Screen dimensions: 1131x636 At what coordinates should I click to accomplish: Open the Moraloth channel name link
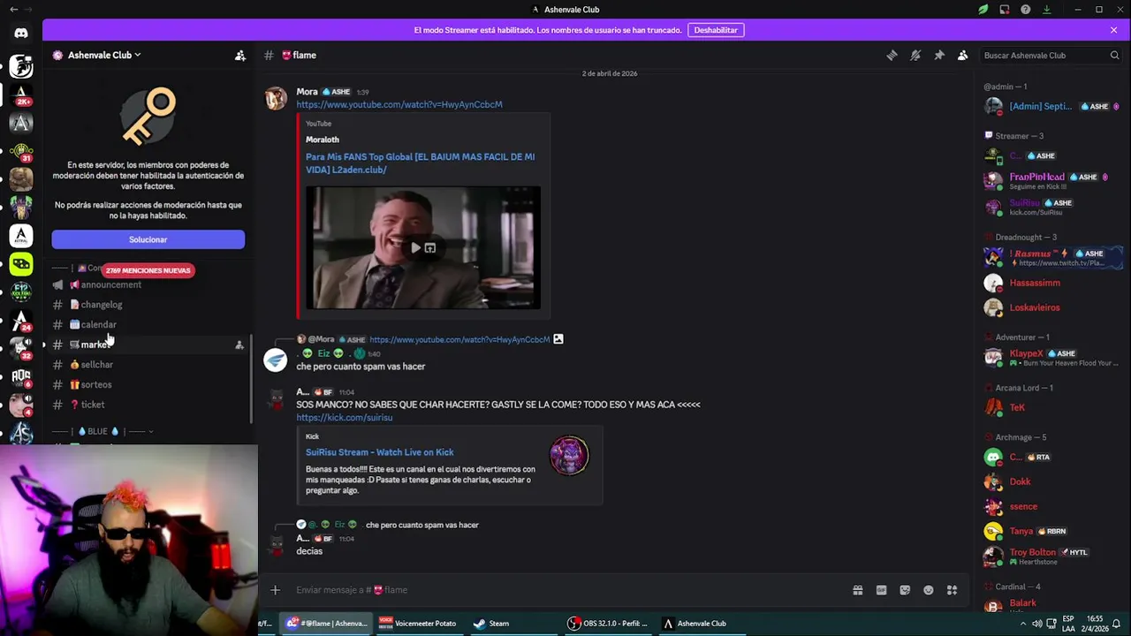(x=323, y=140)
